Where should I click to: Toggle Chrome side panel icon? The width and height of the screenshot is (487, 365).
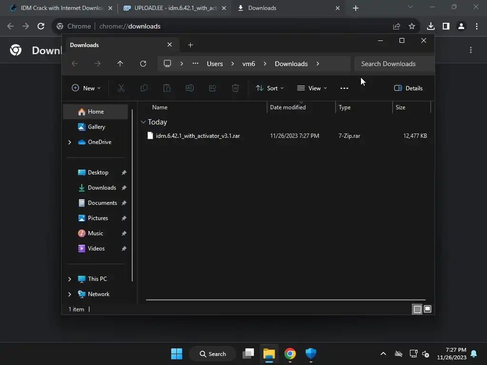click(446, 26)
